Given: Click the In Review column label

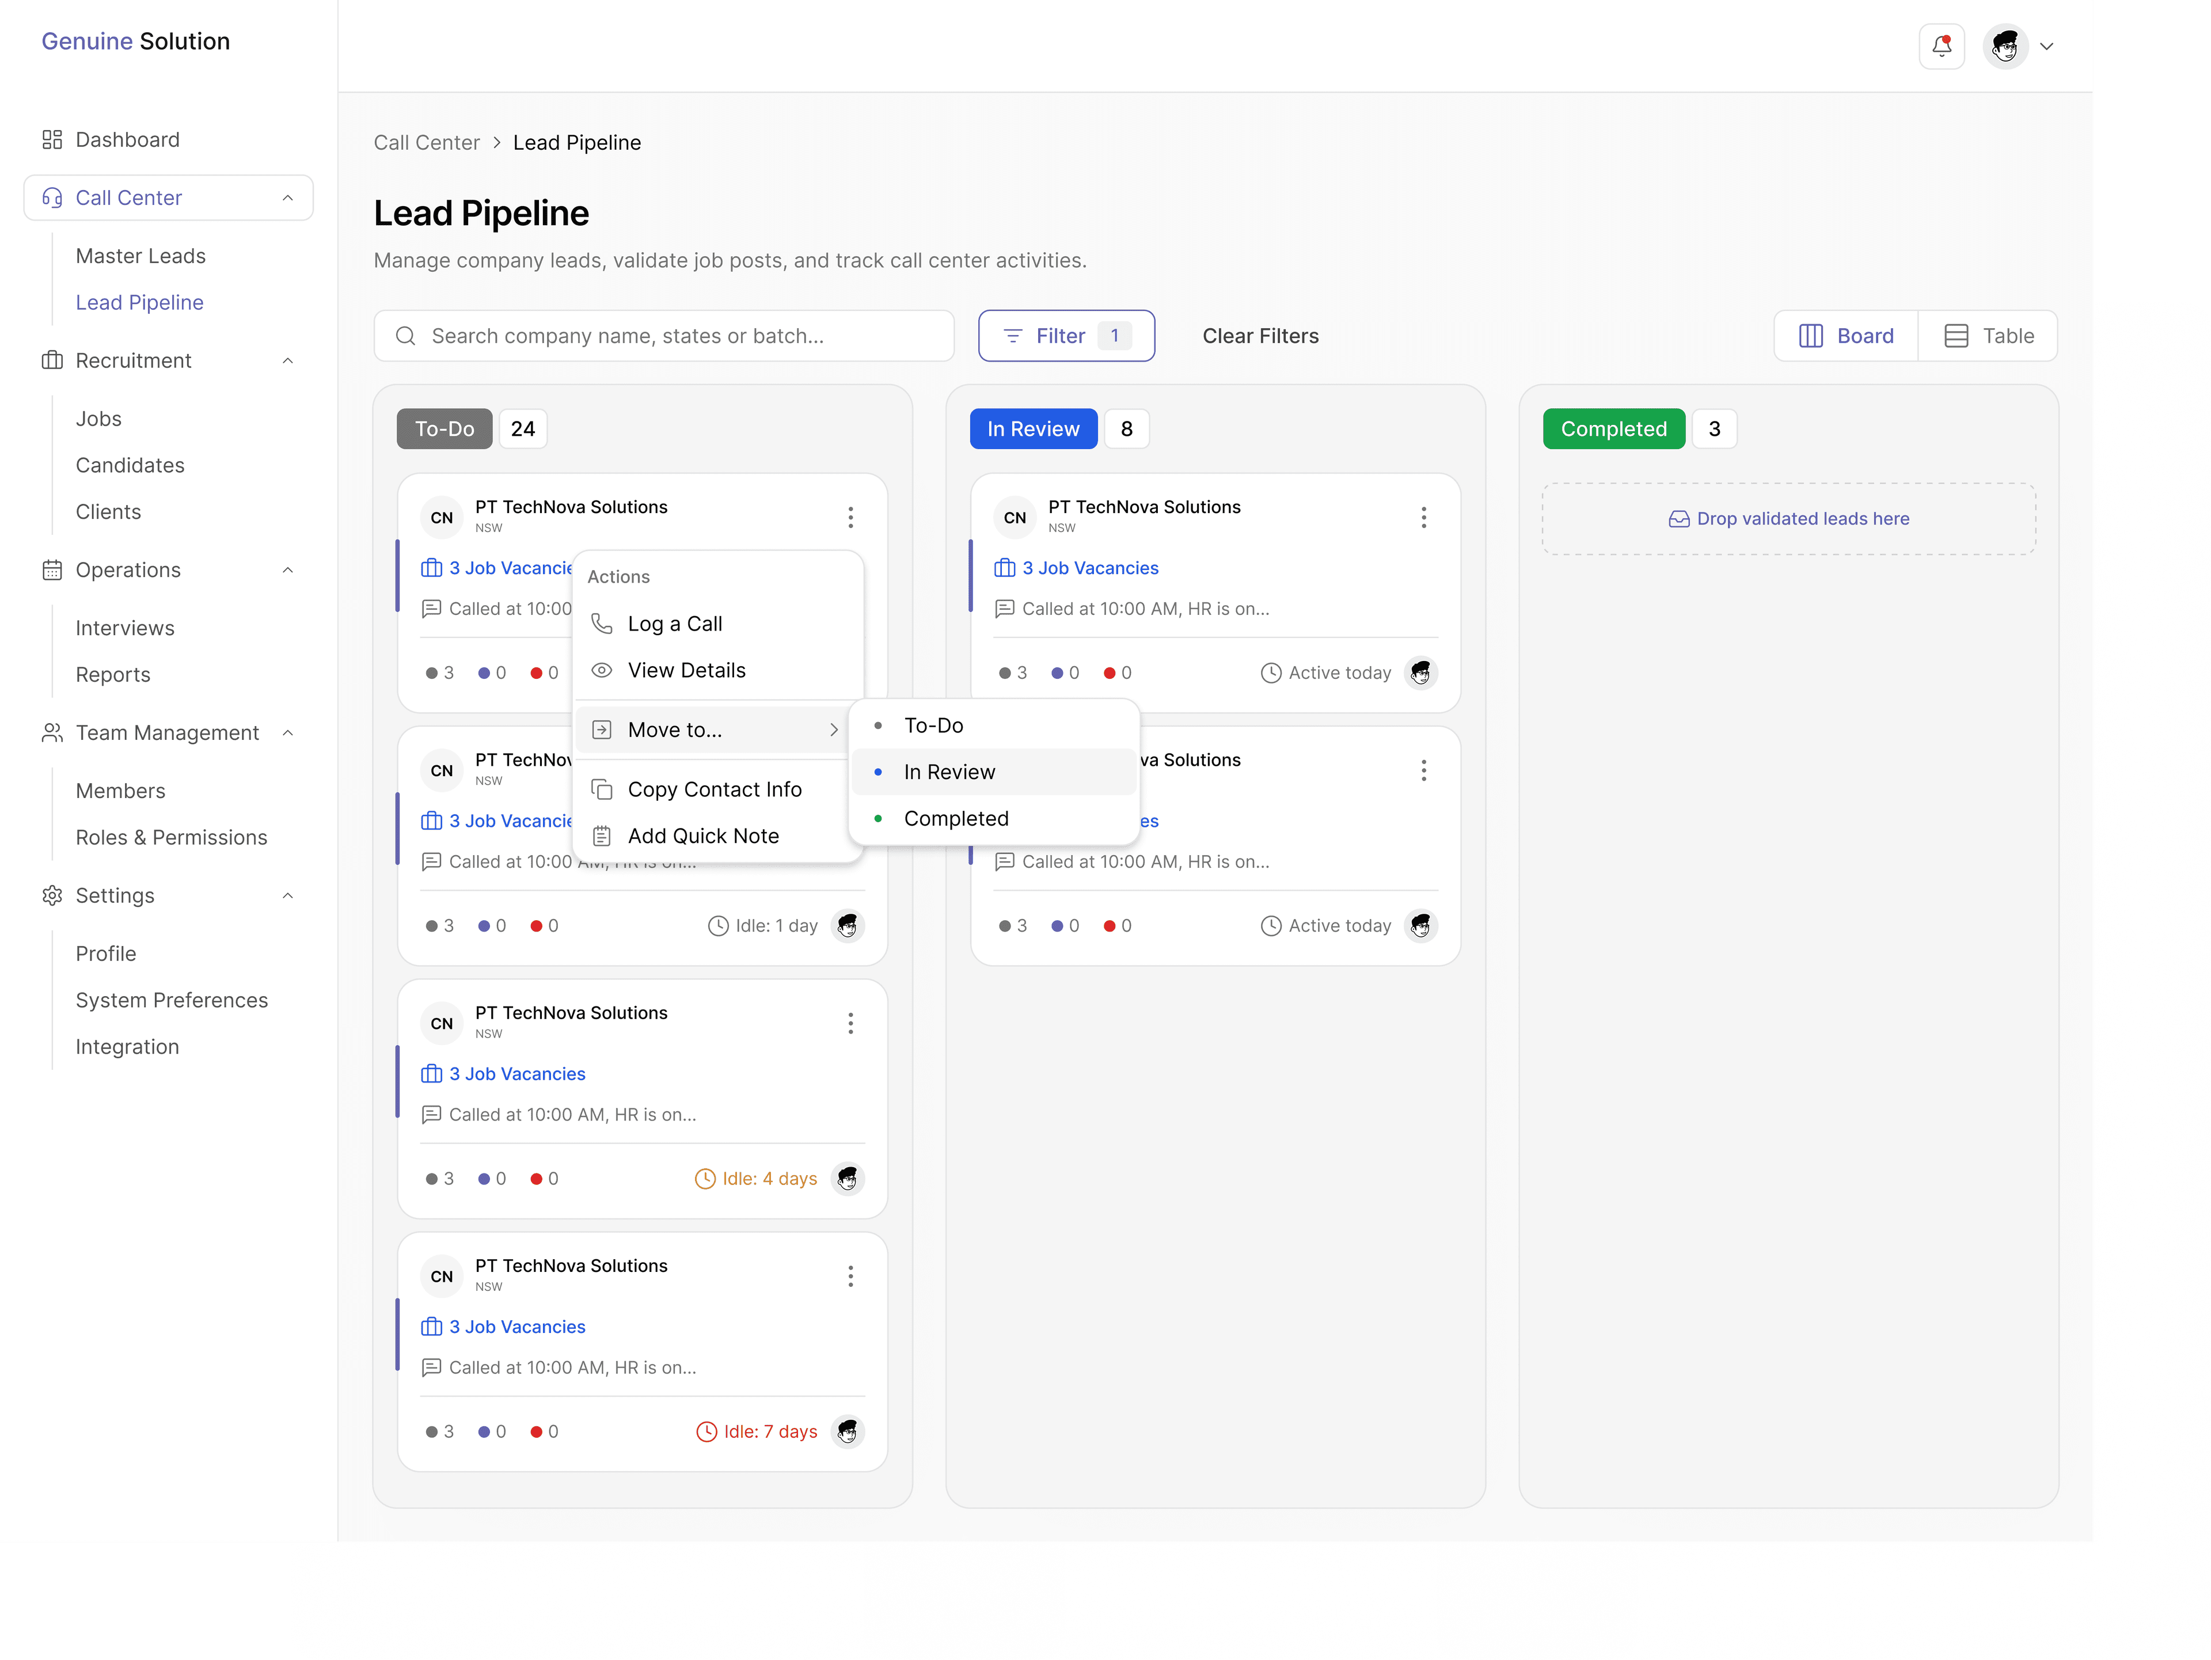Looking at the screenshot, I should tap(1034, 430).
